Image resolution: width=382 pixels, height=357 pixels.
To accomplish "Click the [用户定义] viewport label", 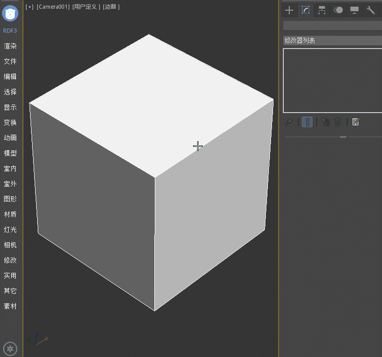I will 86,7.
